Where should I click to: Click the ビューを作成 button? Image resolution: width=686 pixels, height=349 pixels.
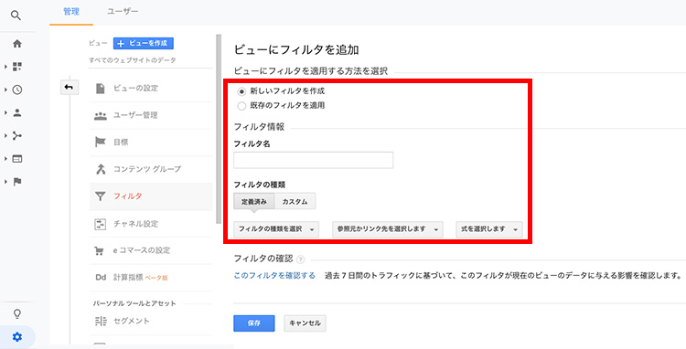(143, 43)
